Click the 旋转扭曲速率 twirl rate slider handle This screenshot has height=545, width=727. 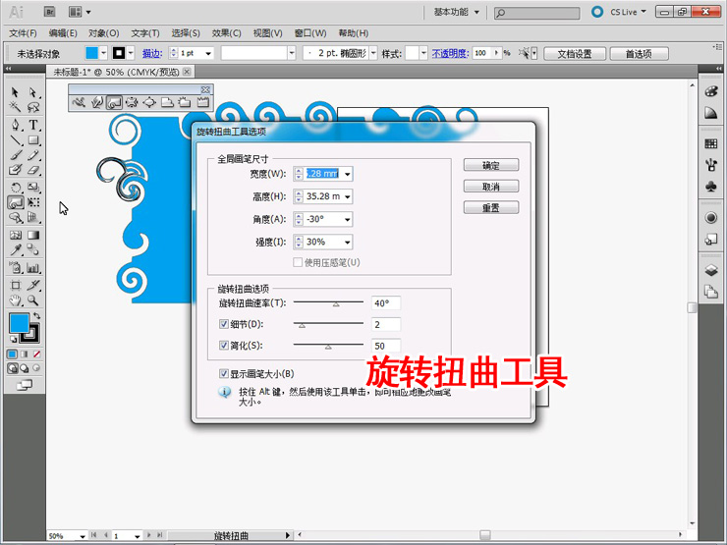tap(335, 304)
